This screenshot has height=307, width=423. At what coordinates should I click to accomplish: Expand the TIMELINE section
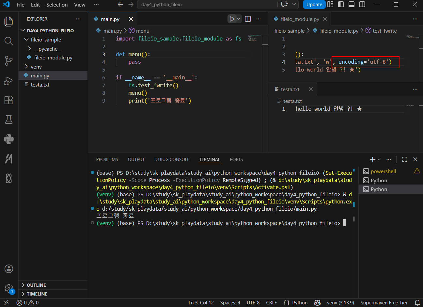[x=53, y=294]
